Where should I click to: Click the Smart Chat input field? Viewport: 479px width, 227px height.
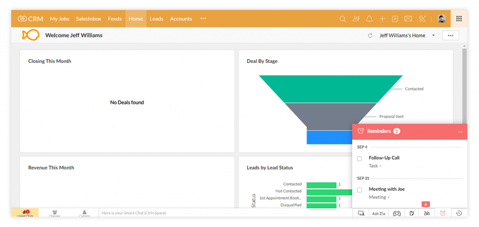point(225,213)
